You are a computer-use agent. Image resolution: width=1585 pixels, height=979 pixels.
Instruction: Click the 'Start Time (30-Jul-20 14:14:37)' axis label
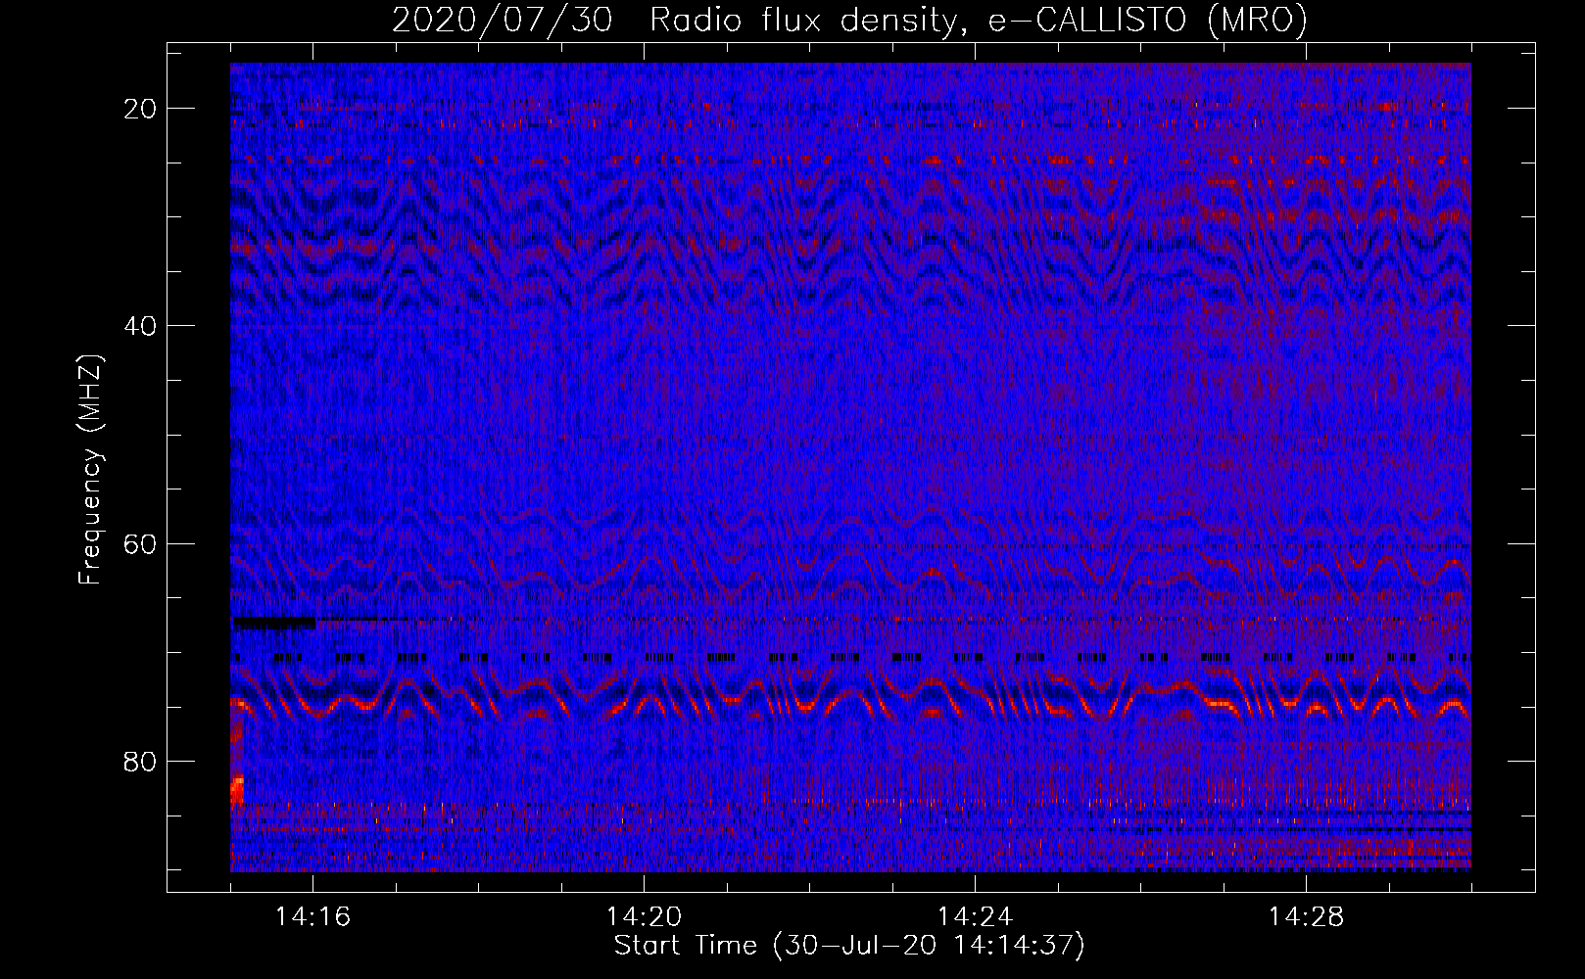[x=849, y=946]
